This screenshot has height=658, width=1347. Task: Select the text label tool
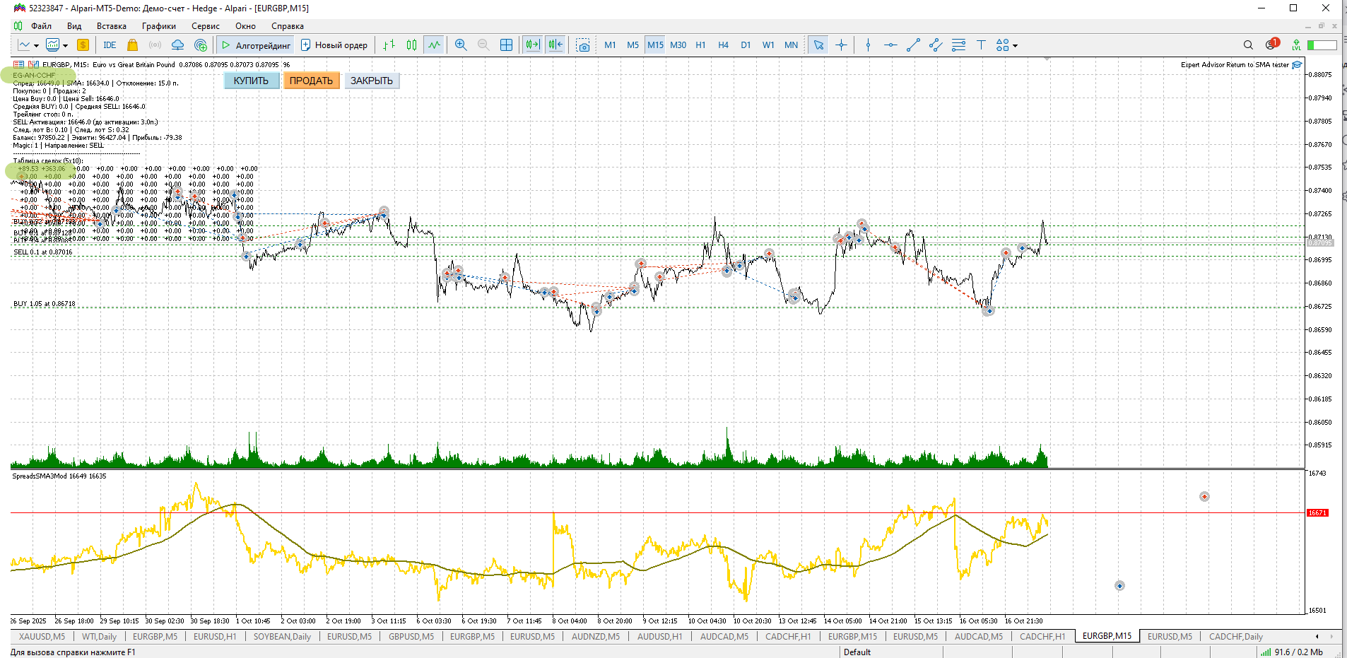click(981, 45)
